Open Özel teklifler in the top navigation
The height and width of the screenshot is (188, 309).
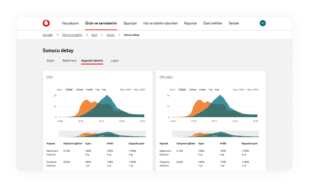click(x=212, y=23)
